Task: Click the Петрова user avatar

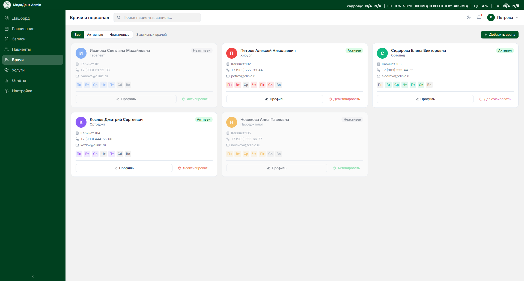Action: pyautogui.click(x=491, y=17)
